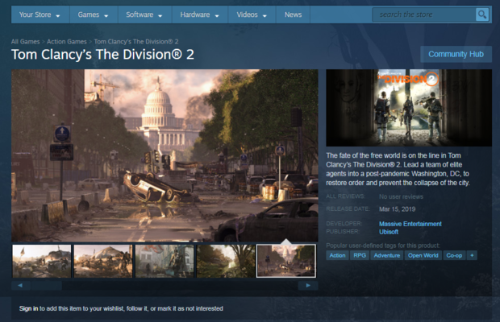Select the Adventure tag
The image size is (500, 322).
(387, 255)
